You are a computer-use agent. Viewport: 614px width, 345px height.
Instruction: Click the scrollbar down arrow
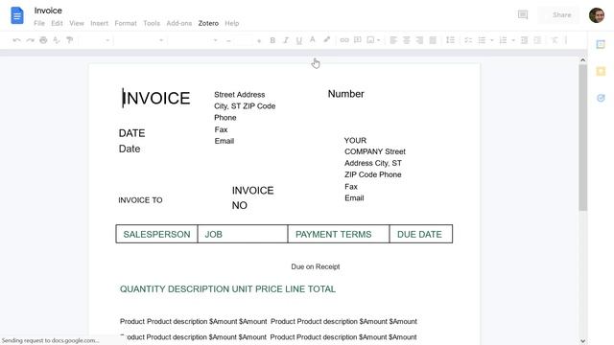click(582, 341)
